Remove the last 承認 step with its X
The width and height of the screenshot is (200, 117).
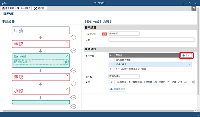[x=67, y=89]
